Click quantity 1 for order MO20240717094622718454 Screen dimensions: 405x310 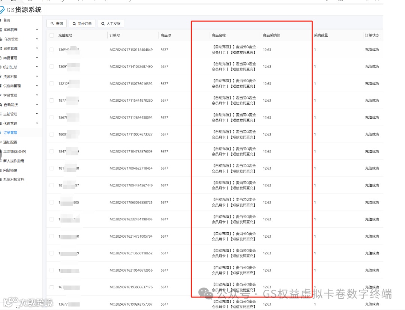coord(315,168)
